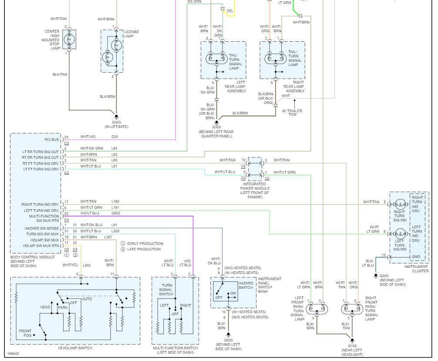Click the G102 ground symbol near left headlight
438x361 pixels.
coord(352,341)
